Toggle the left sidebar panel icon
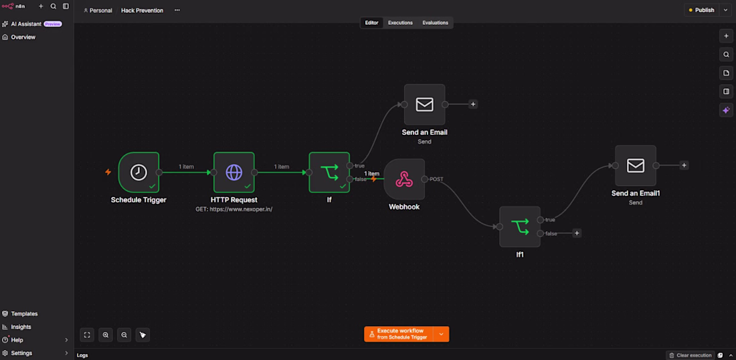Viewport: 736px width, 360px height. point(66,6)
